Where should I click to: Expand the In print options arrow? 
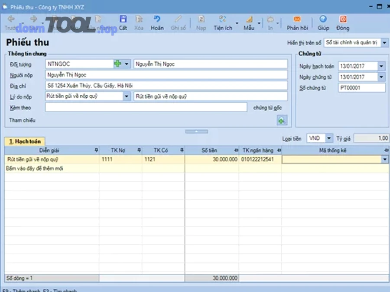(278, 23)
